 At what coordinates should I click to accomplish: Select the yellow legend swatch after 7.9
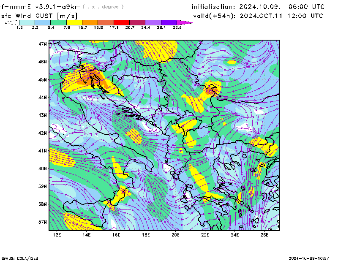pyautogui.click(x=74, y=22)
